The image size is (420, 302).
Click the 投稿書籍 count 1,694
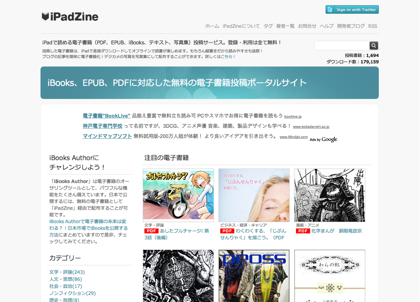pyautogui.click(x=362, y=55)
